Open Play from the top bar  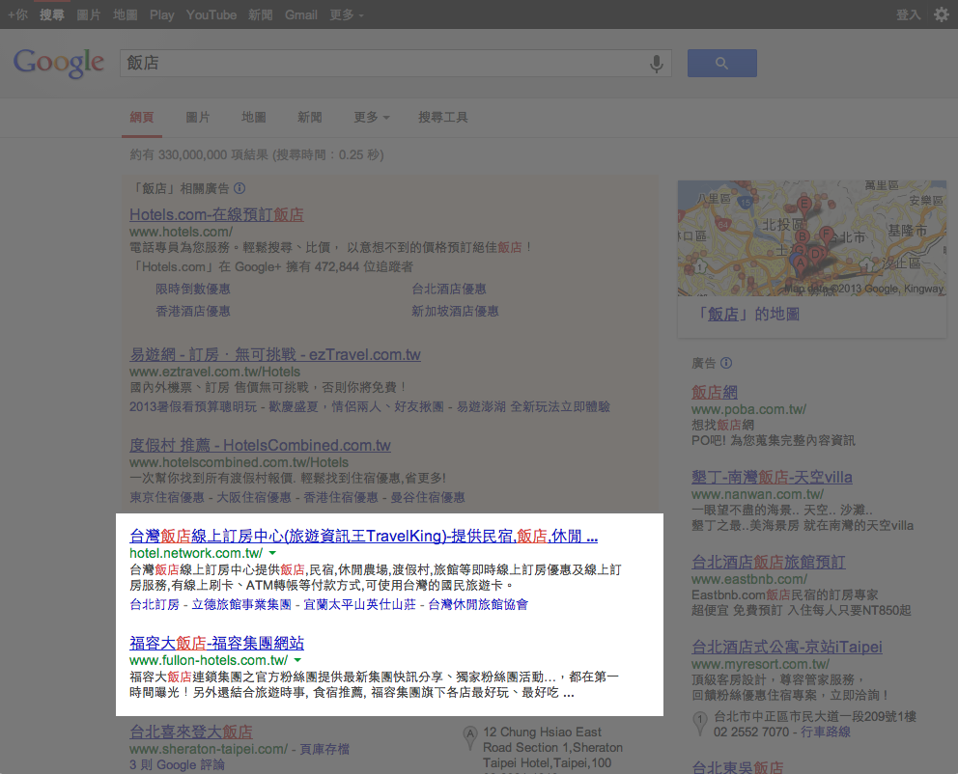[162, 14]
